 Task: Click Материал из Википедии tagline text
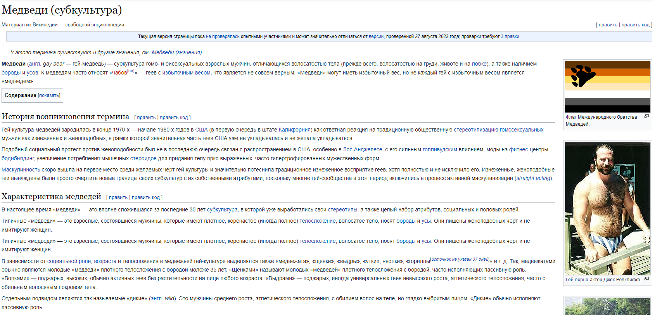click(63, 25)
